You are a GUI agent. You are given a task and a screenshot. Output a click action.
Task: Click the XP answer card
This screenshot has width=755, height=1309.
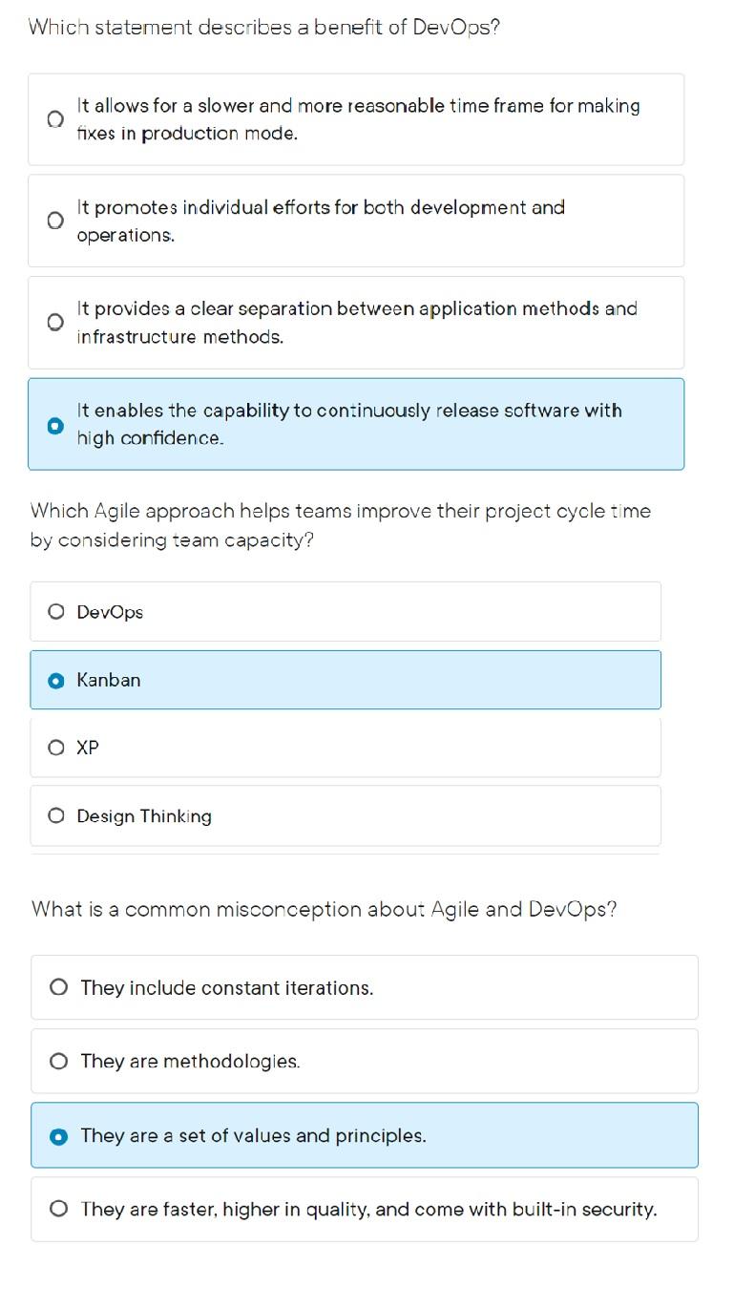coord(346,748)
